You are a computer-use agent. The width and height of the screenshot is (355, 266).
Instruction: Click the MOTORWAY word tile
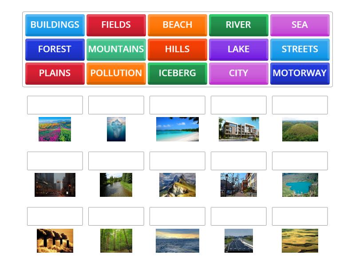coord(300,74)
